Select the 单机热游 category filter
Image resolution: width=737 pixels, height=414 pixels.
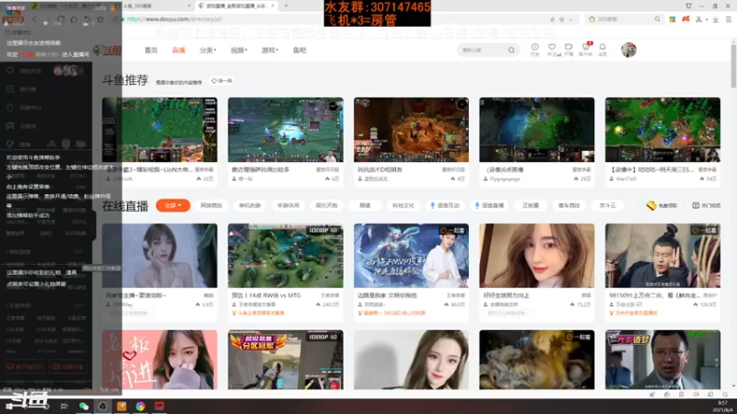click(x=250, y=205)
